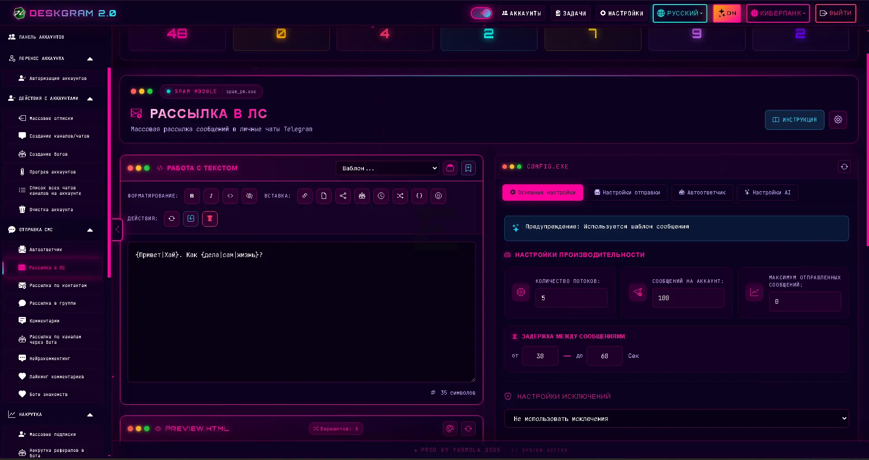Open the Не использовать исключения dropdown
This screenshot has width=869, height=460.
click(x=676, y=419)
